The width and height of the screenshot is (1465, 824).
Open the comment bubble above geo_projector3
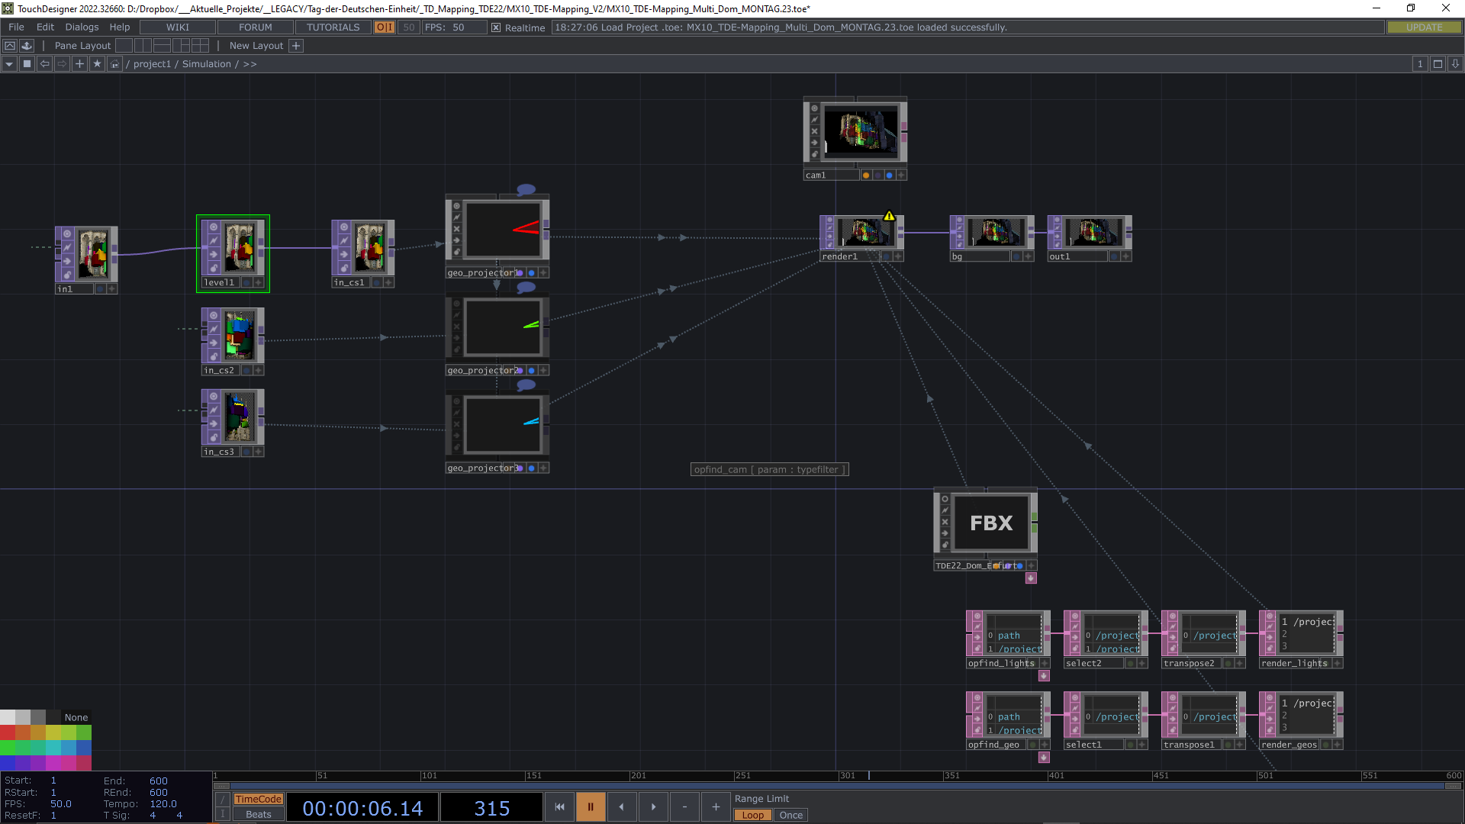pos(526,385)
